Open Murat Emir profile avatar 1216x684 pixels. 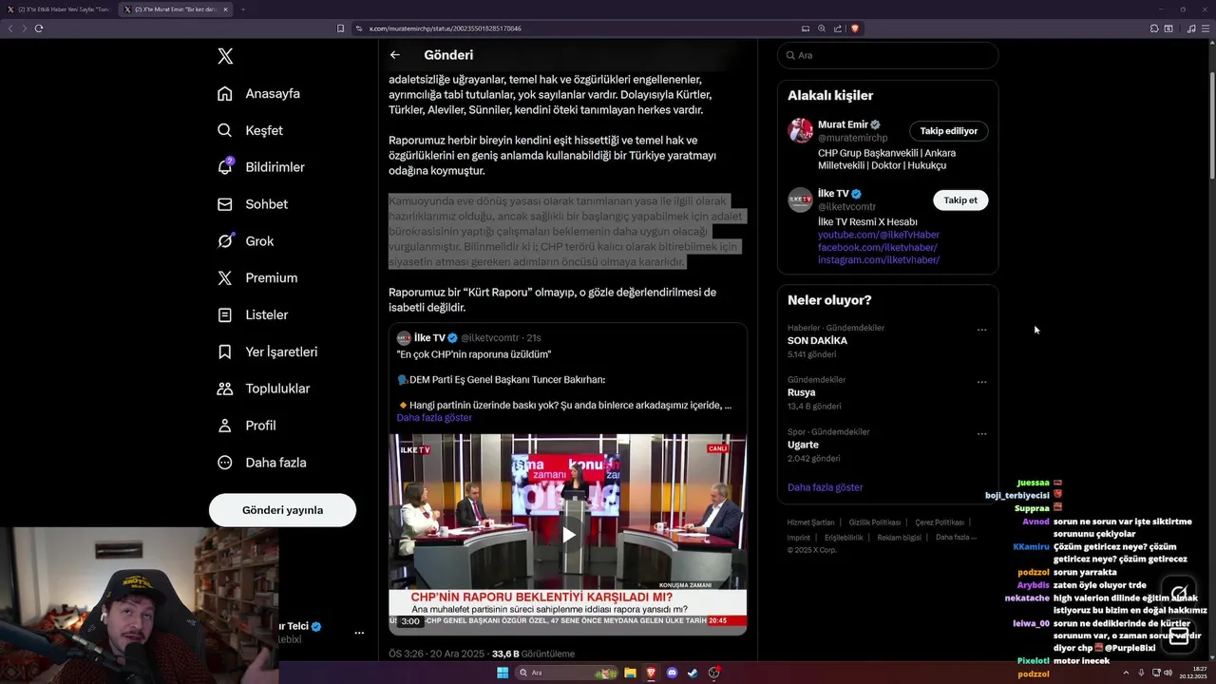tap(800, 131)
